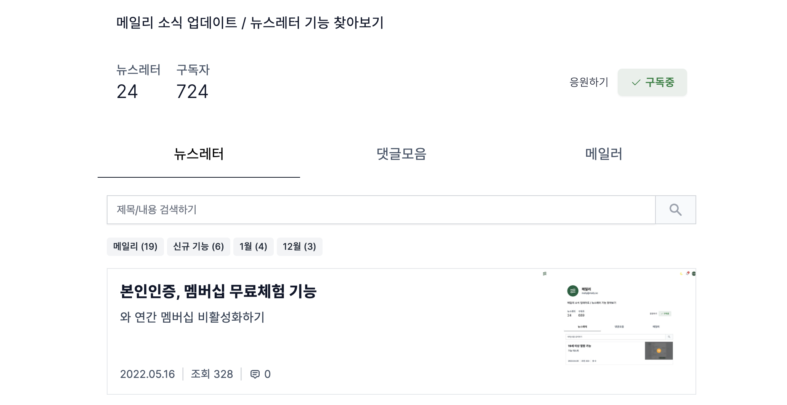Switch to the 메일러 tab
This screenshot has height=405, width=787.
[x=603, y=154]
